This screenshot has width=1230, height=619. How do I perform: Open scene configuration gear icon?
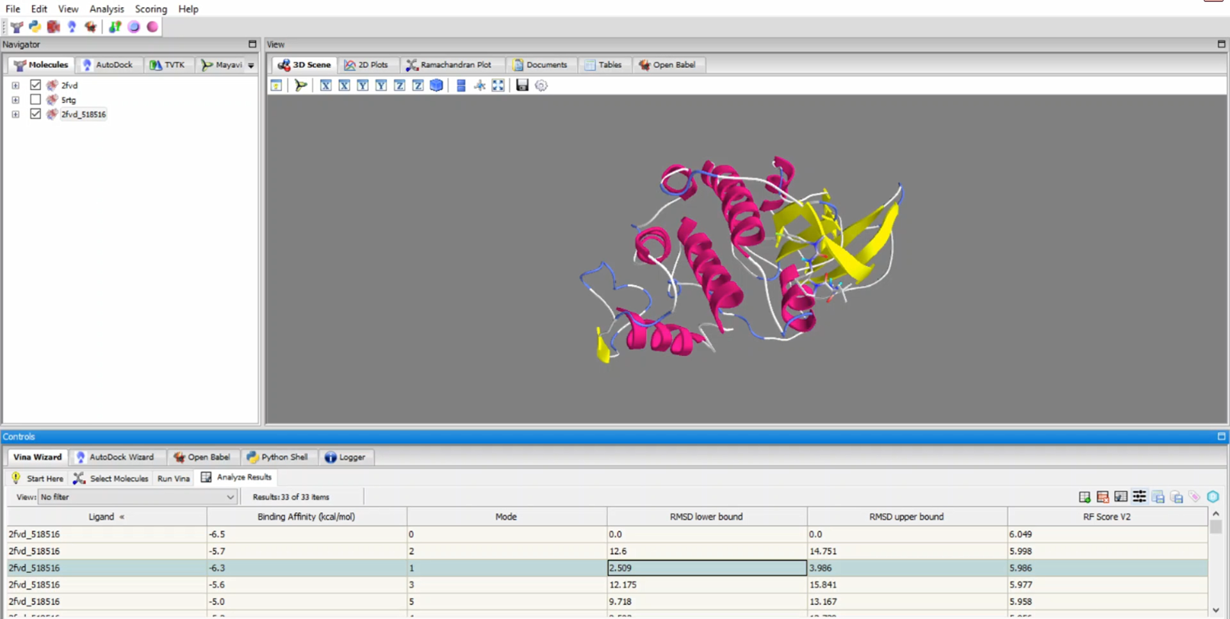click(541, 85)
